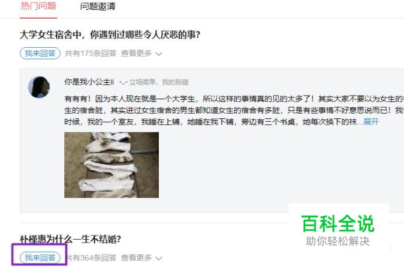The image size is (404, 267).
Task: Open the socks photo thumbnail
Action: [112, 165]
